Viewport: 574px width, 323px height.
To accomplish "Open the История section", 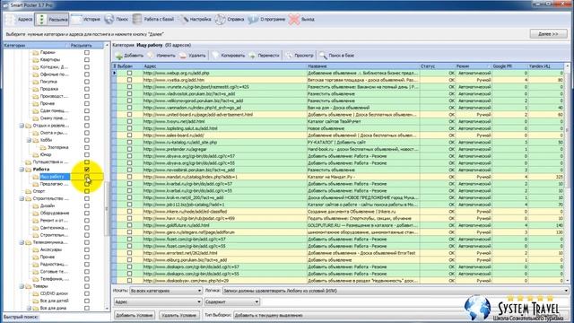I will tap(86, 20).
